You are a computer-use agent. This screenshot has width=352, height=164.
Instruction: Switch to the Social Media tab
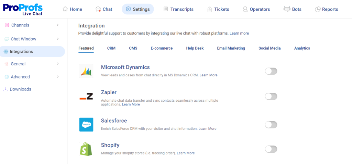[x=269, y=48]
